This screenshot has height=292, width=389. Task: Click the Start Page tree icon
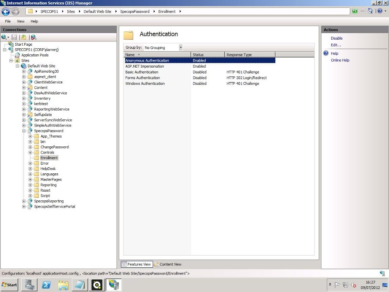[x=11, y=44]
